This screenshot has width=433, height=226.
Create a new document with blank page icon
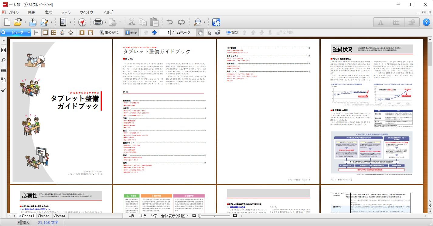(7, 22)
